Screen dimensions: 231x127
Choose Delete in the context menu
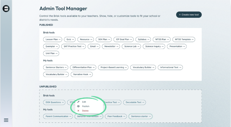pos(85,111)
